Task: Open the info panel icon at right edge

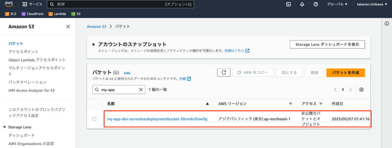Action: click(x=386, y=23)
